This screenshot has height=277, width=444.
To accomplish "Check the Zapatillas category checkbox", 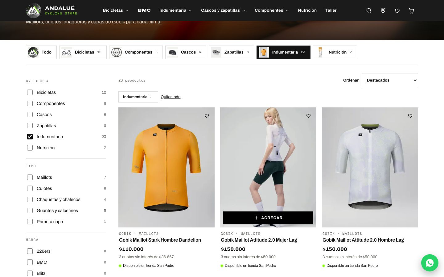I will 30,126.
